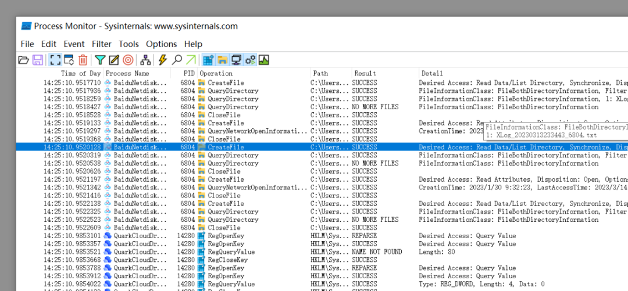628x291 pixels.
Task: Show the Process Tree via the hierarchy icon
Action: click(145, 60)
